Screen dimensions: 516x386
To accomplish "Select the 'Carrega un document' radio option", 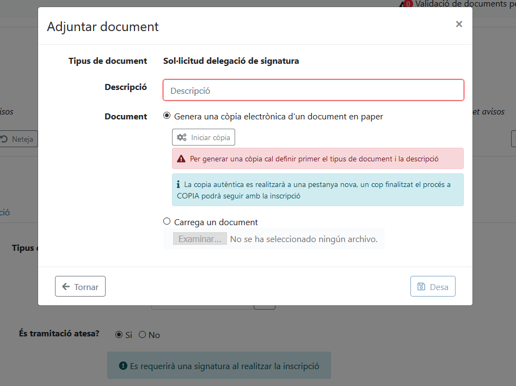I will pos(167,222).
